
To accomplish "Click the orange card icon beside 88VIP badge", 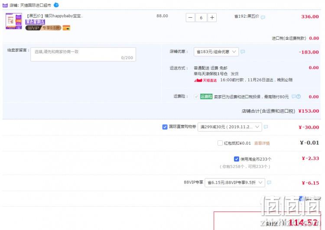I will (66, 28).
